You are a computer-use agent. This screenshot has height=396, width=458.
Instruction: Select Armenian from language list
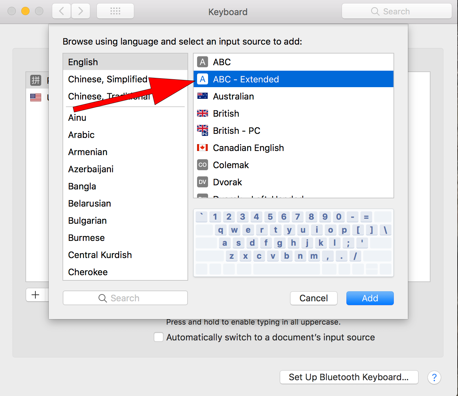88,152
